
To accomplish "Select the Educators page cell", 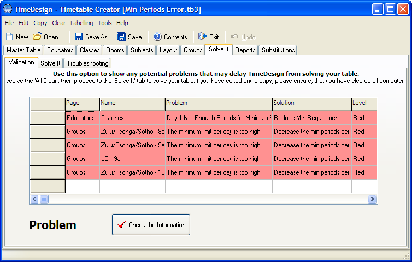I will (83, 118).
